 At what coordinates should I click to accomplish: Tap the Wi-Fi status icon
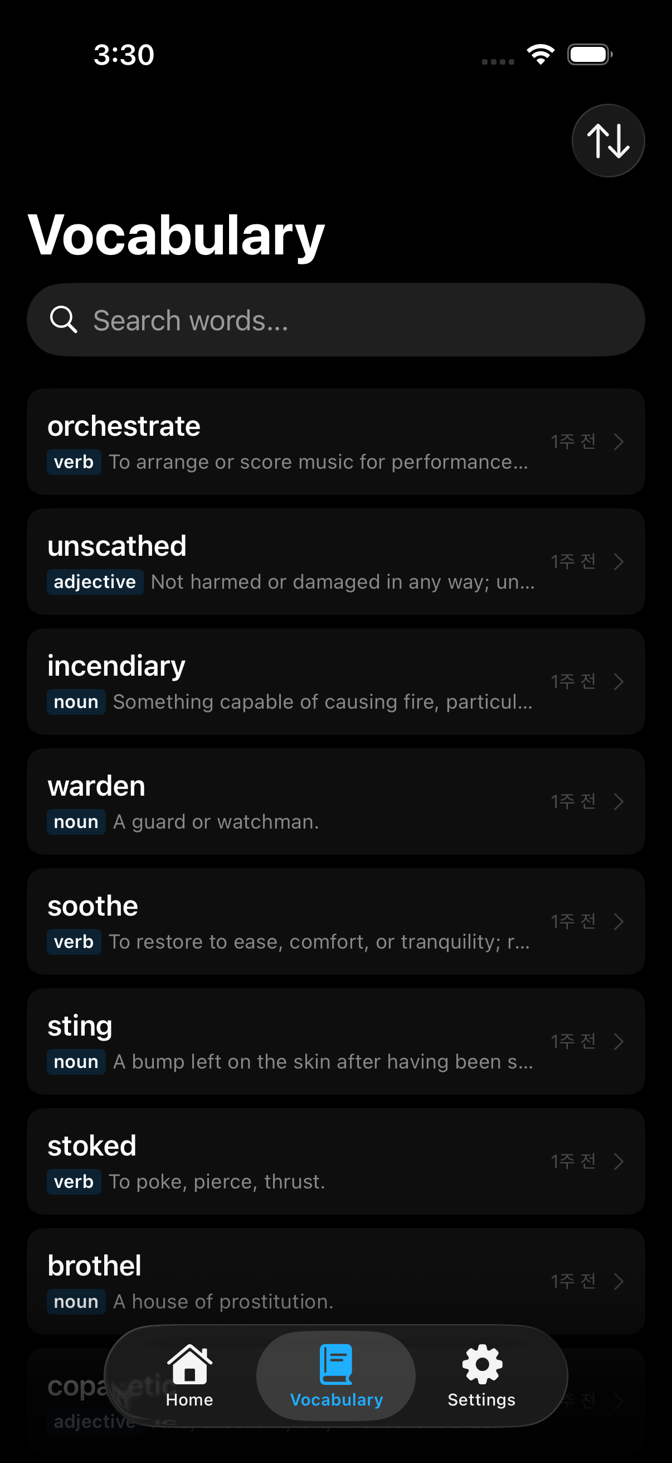(x=540, y=55)
